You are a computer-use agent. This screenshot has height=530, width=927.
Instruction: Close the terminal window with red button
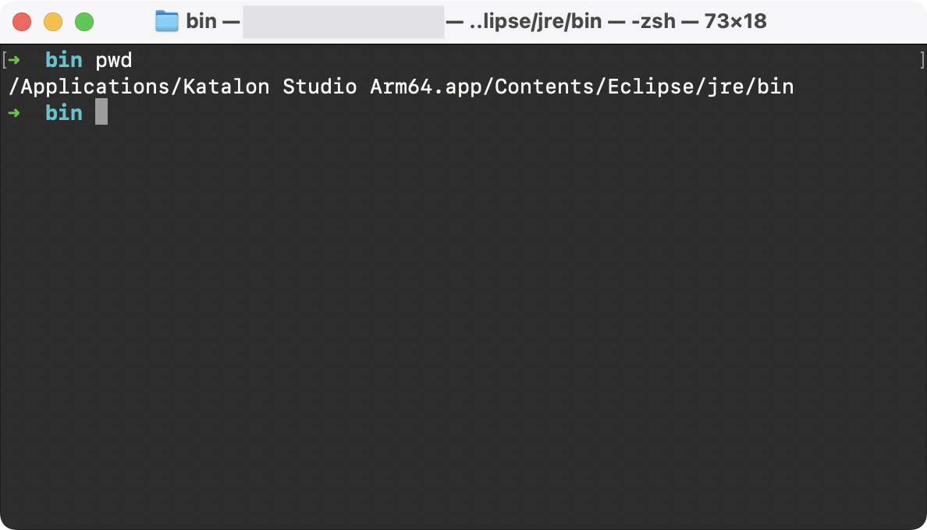[x=22, y=22]
